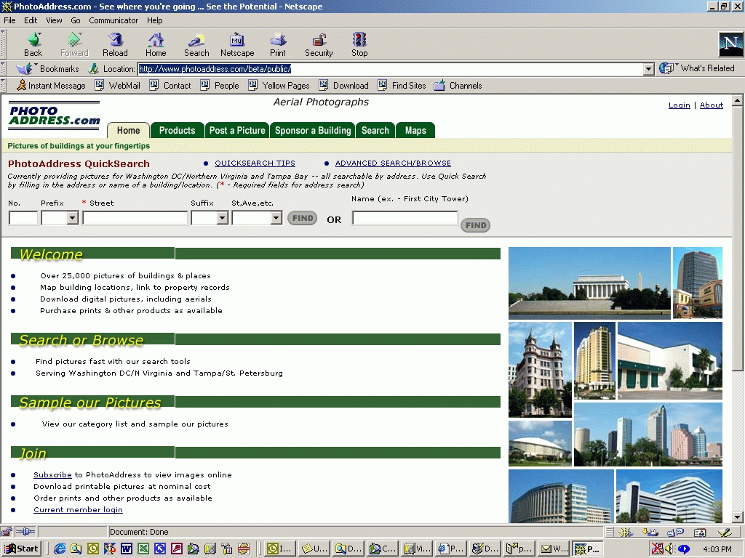The height and width of the screenshot is (558, 745).
Task: Expand the Prefix dropdown
Action: coord(72,218)
